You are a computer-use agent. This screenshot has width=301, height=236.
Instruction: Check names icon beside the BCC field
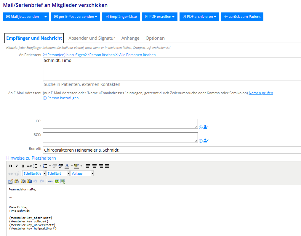(x=206, y=141)
